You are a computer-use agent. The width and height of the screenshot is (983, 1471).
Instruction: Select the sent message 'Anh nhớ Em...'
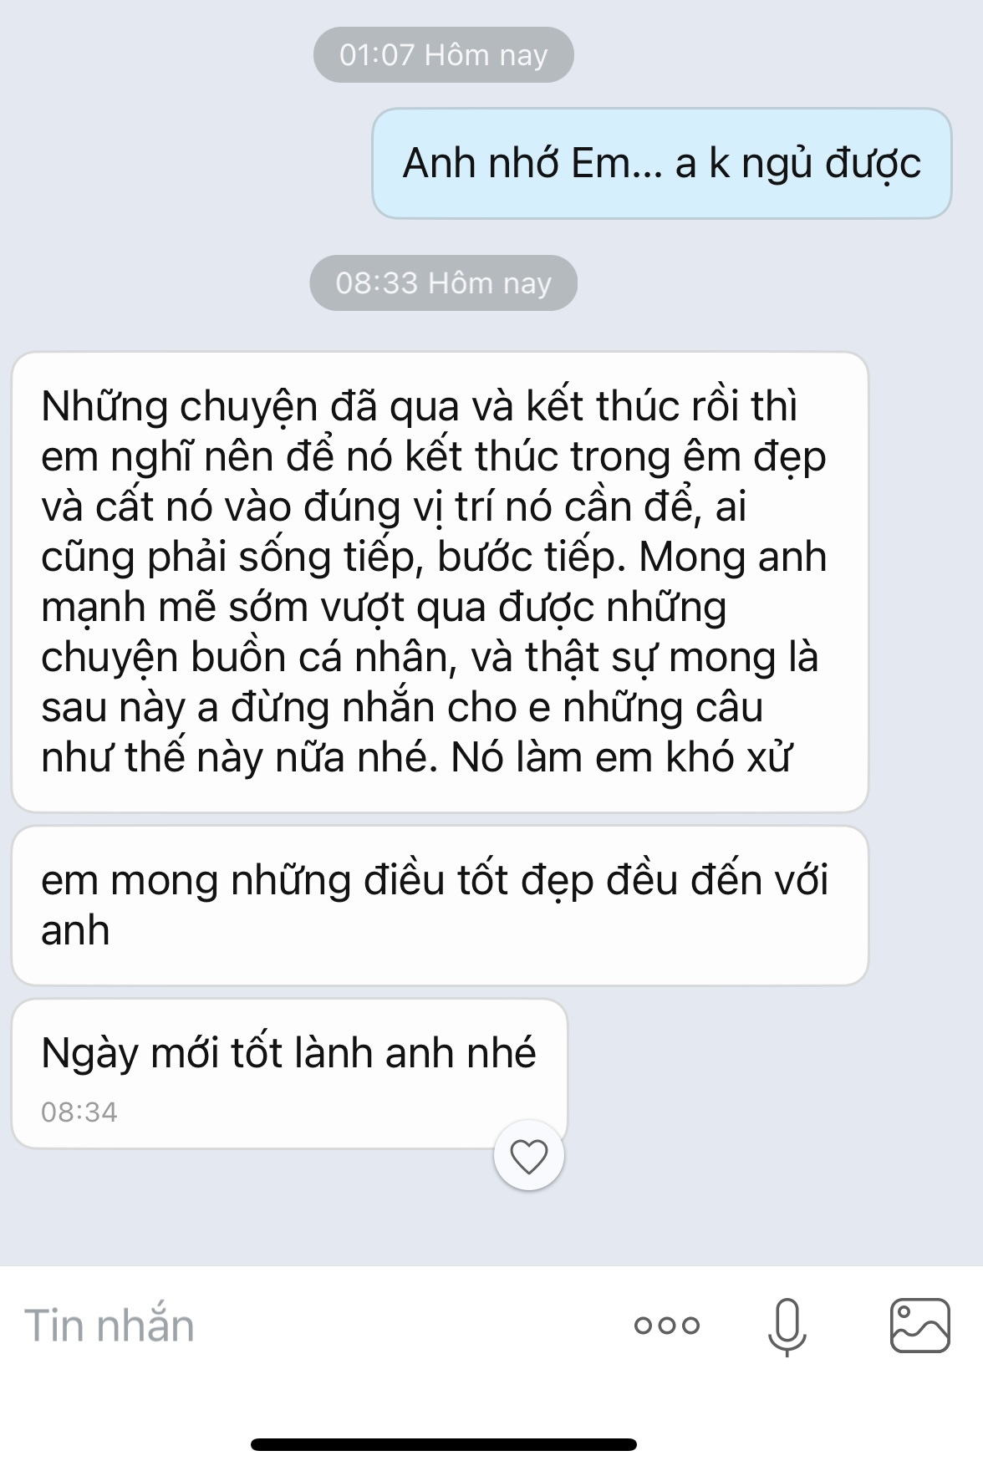coord(661,163)
